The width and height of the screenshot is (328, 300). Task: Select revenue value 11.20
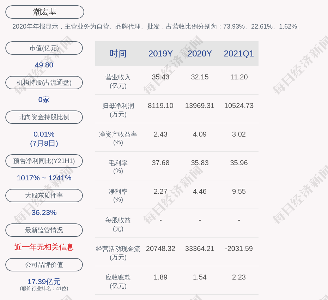(239, 77)
